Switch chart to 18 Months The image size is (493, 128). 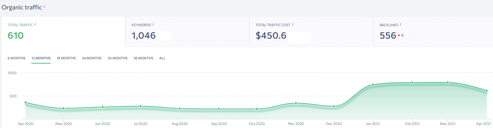[x=66, y=58]
